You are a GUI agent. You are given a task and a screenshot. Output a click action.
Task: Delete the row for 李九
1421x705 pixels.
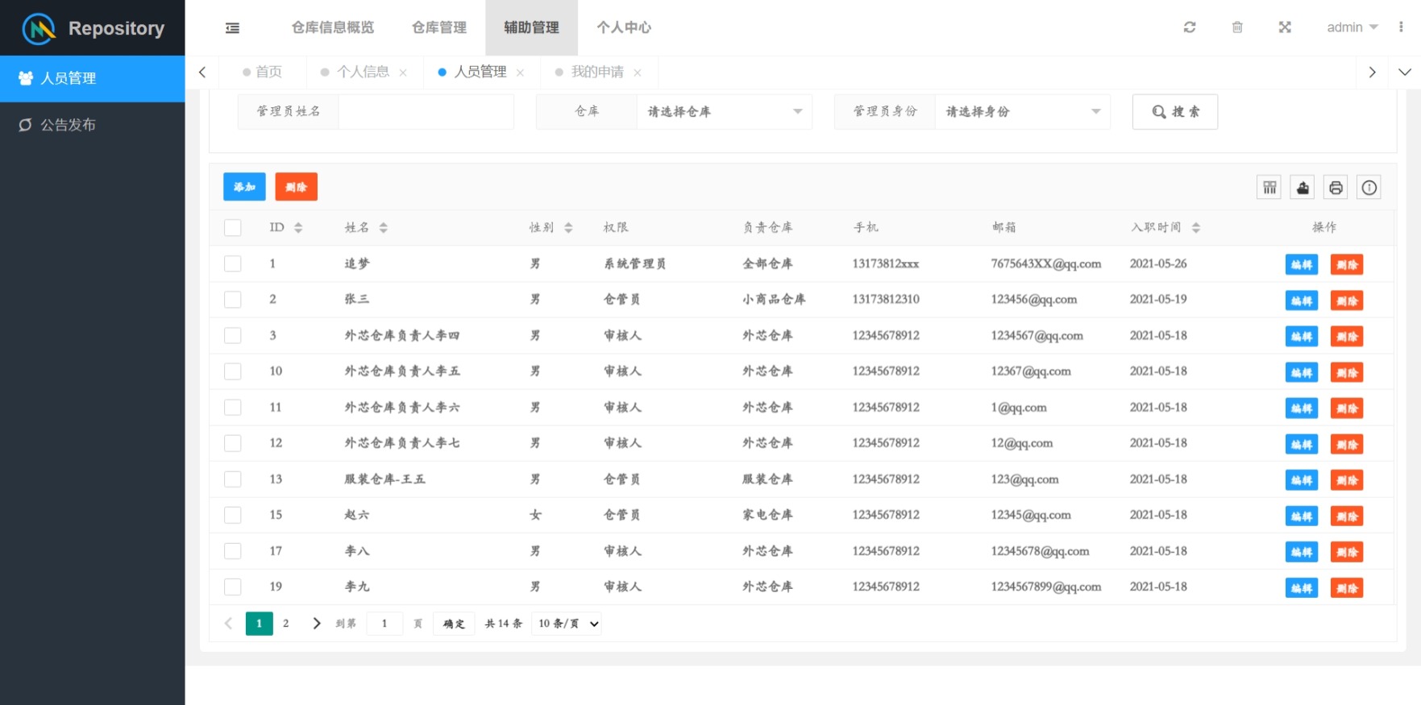point(1347,588)
